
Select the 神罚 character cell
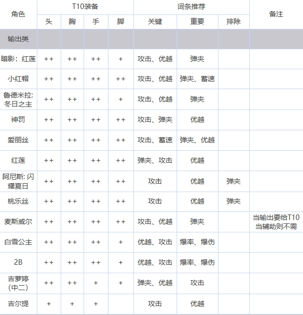click(x=18, y=119)
